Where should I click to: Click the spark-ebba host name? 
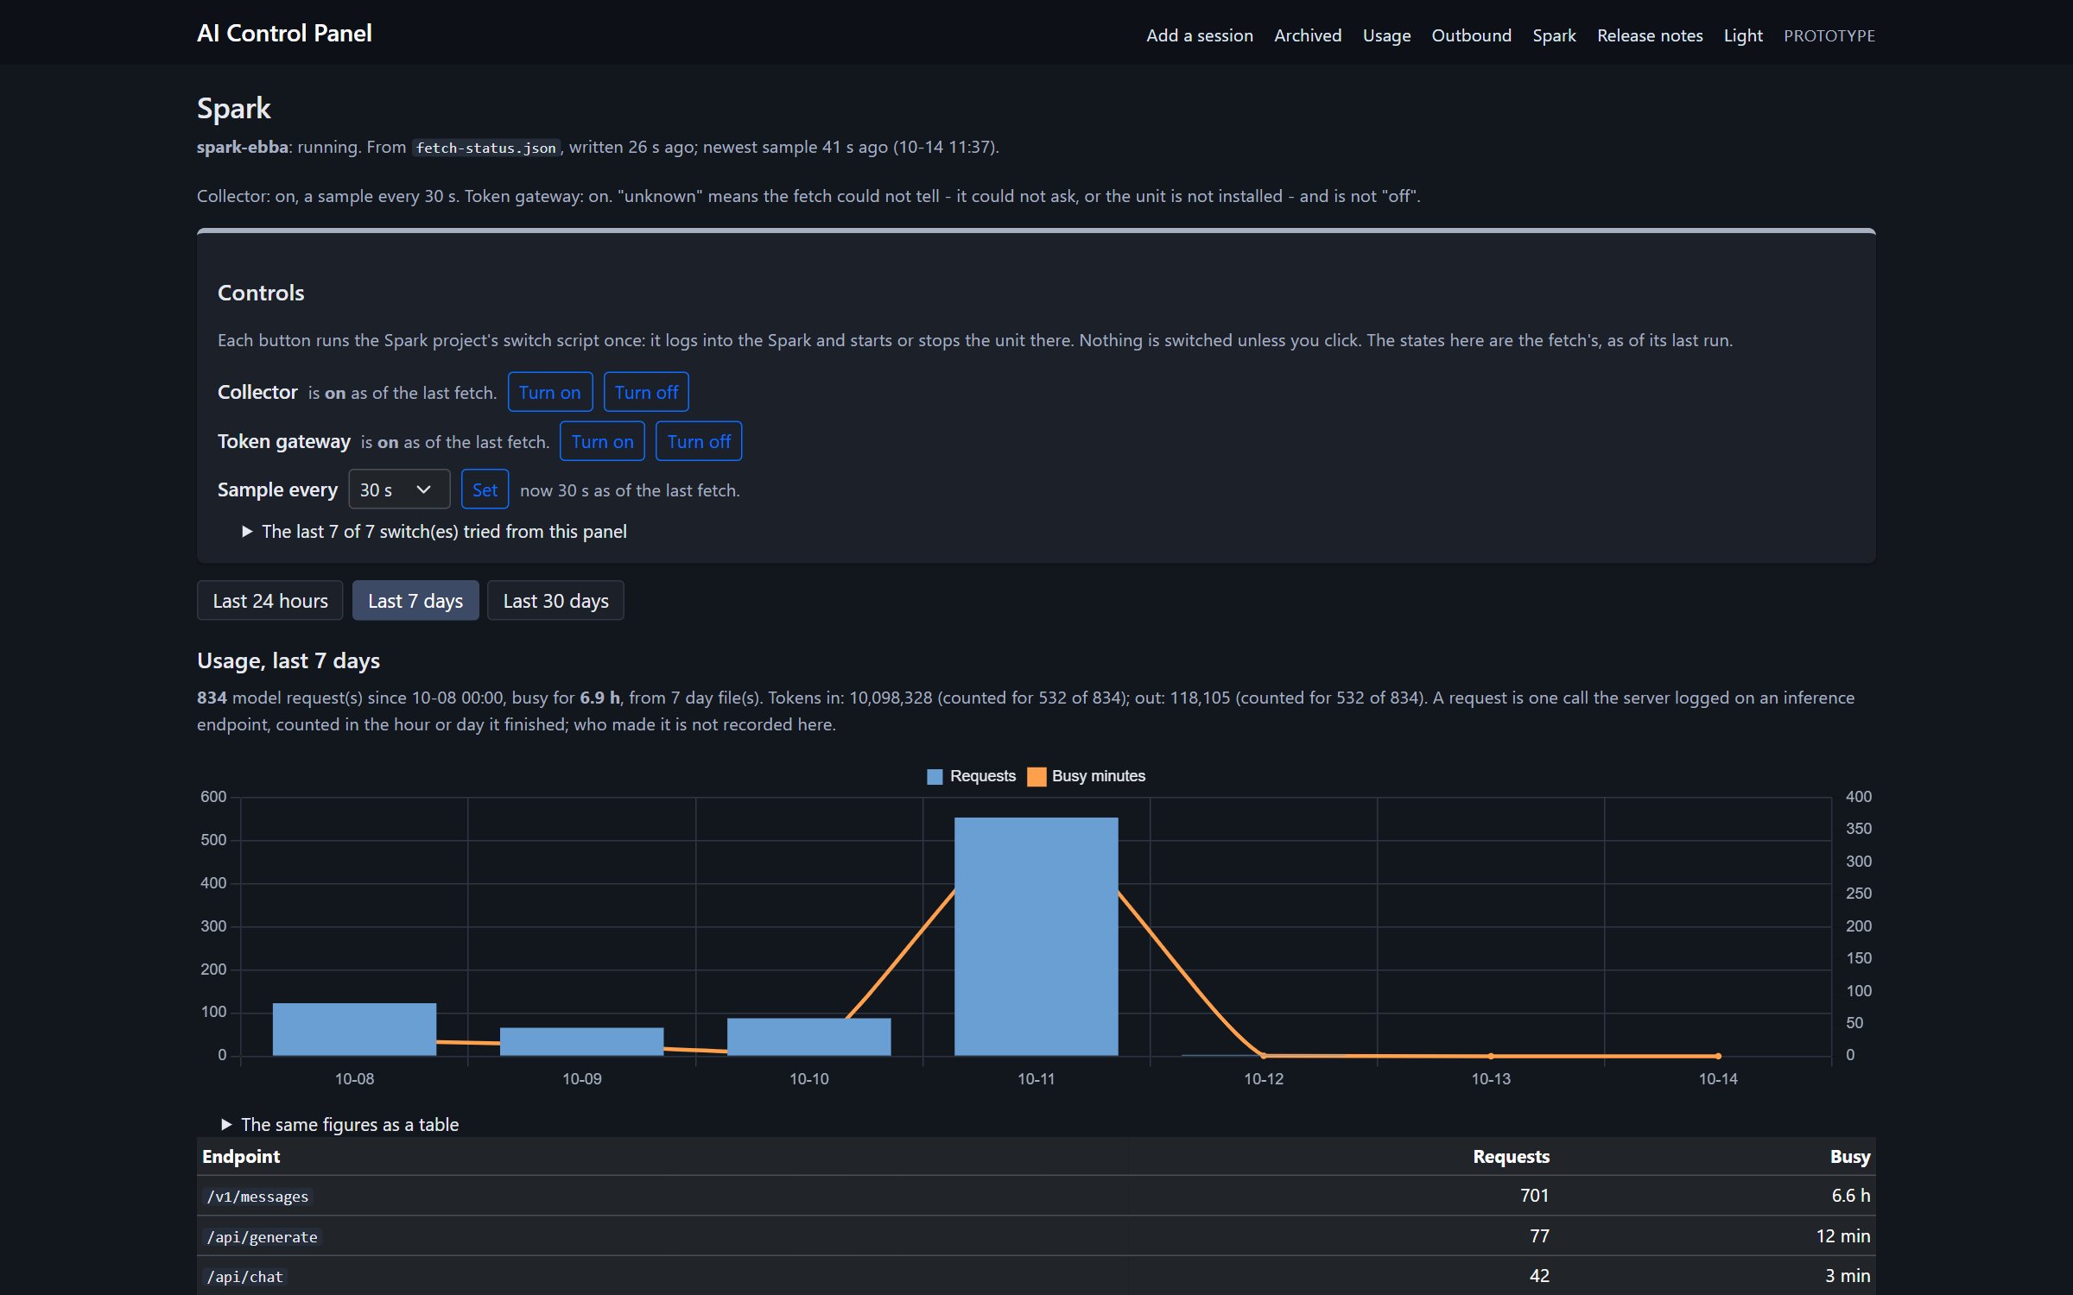click(243, 147)
